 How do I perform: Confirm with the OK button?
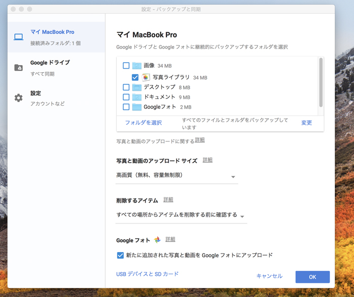pyautogui.click(x=313, y=277)
